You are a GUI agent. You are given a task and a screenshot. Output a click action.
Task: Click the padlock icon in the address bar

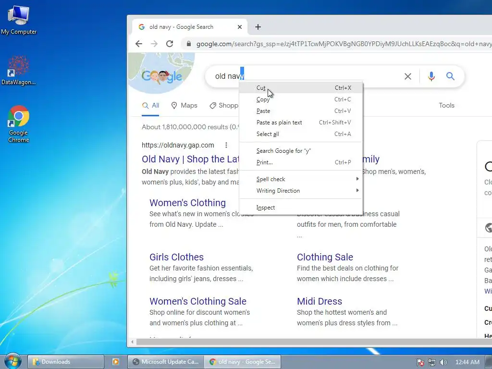pos(188,44)
